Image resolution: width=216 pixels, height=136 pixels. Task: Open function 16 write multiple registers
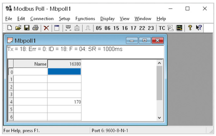(125, 28)
